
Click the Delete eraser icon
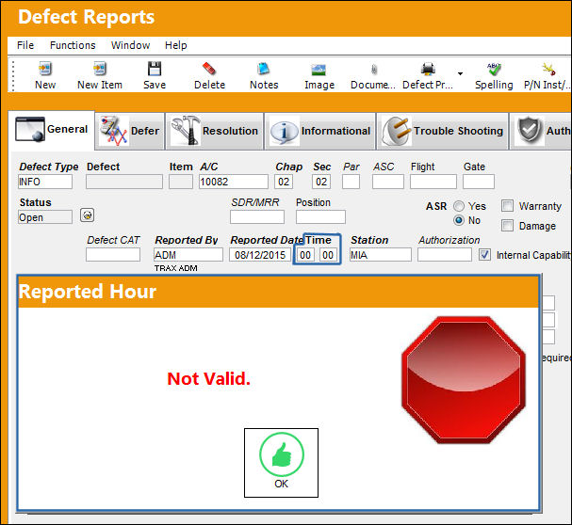pyautogui.click(x=209, y=69)
